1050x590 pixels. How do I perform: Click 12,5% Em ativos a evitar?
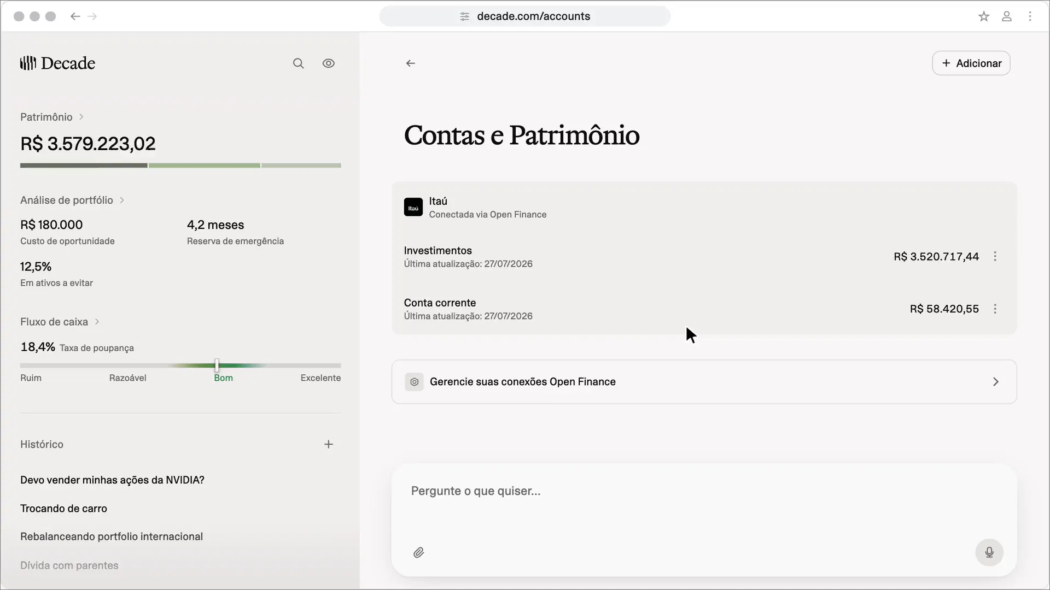(x=56, y=274)
